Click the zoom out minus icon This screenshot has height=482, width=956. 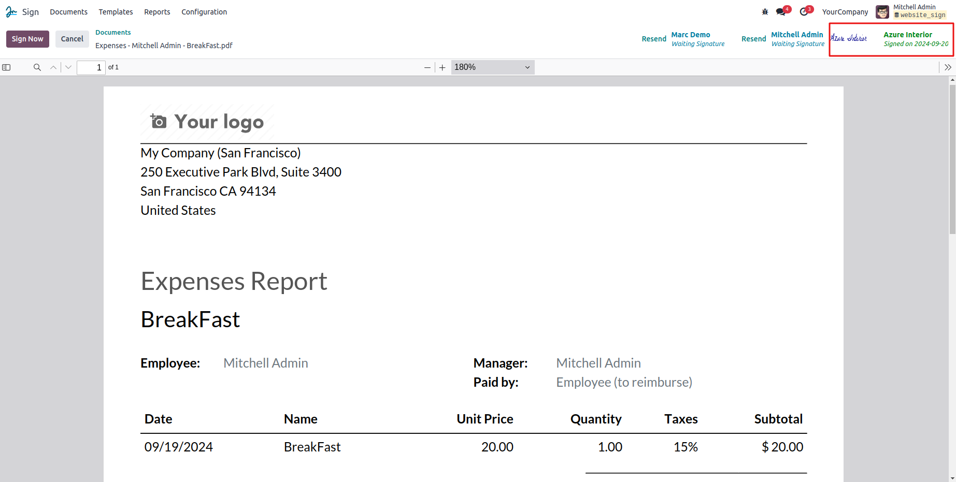(427, 67)
